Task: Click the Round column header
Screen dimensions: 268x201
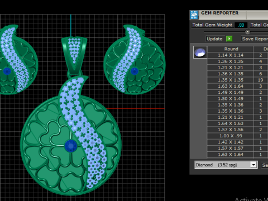Action: (x=230, y=49)
